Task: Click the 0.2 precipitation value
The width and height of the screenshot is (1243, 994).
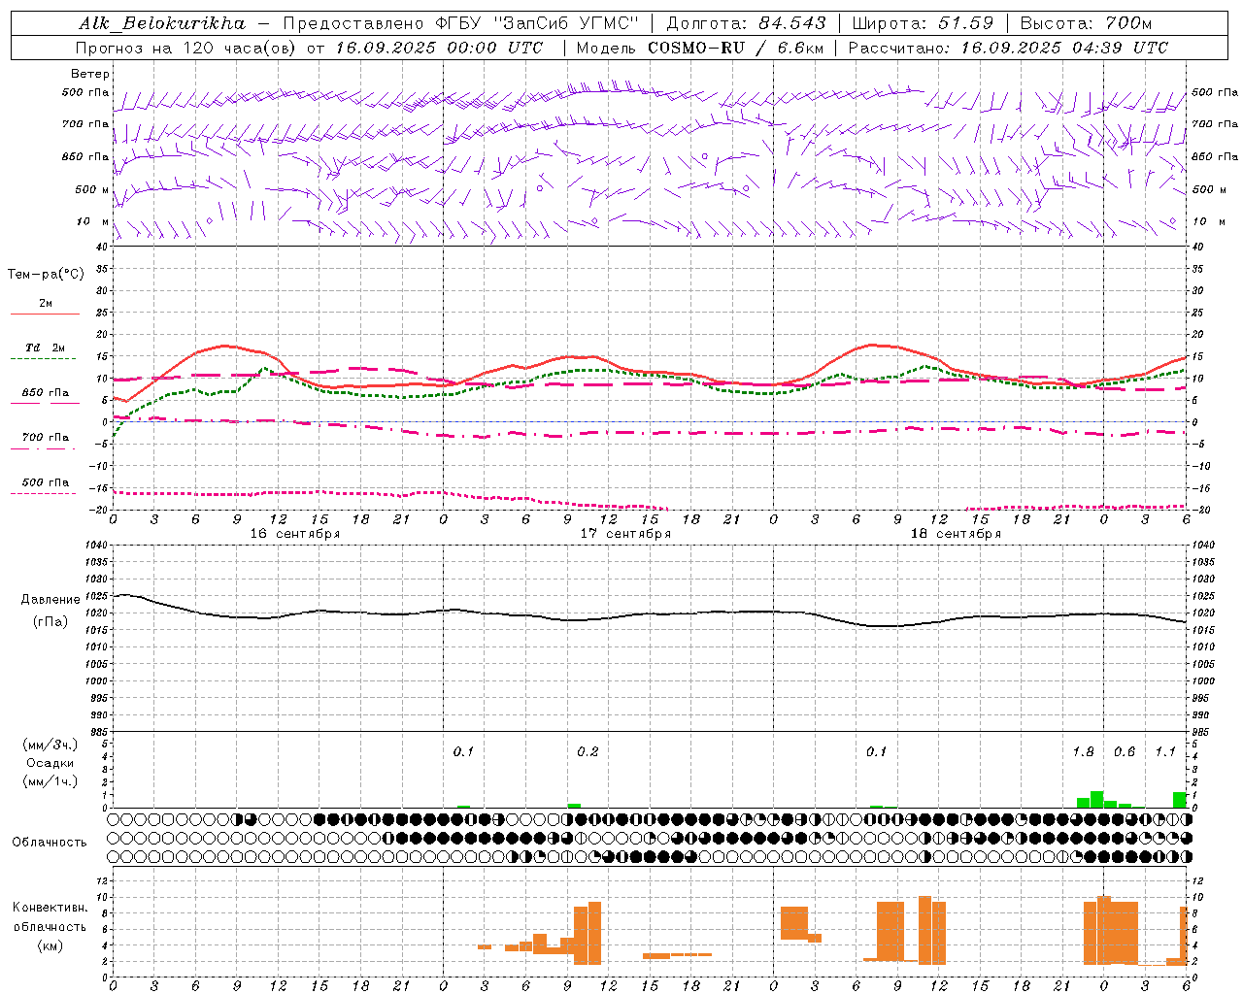Action: 588,752
